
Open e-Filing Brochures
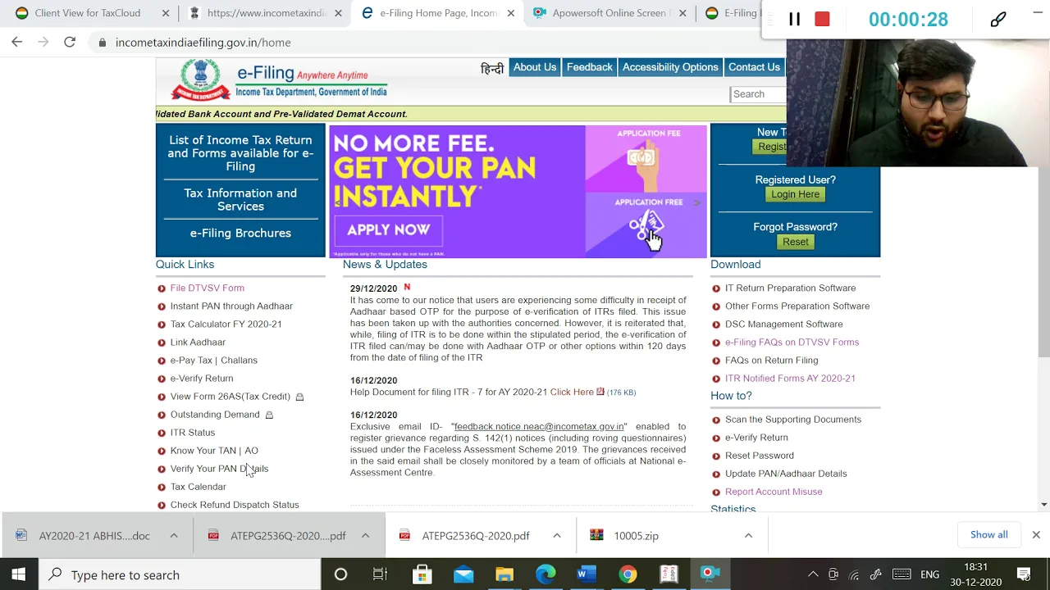(240, 233)
